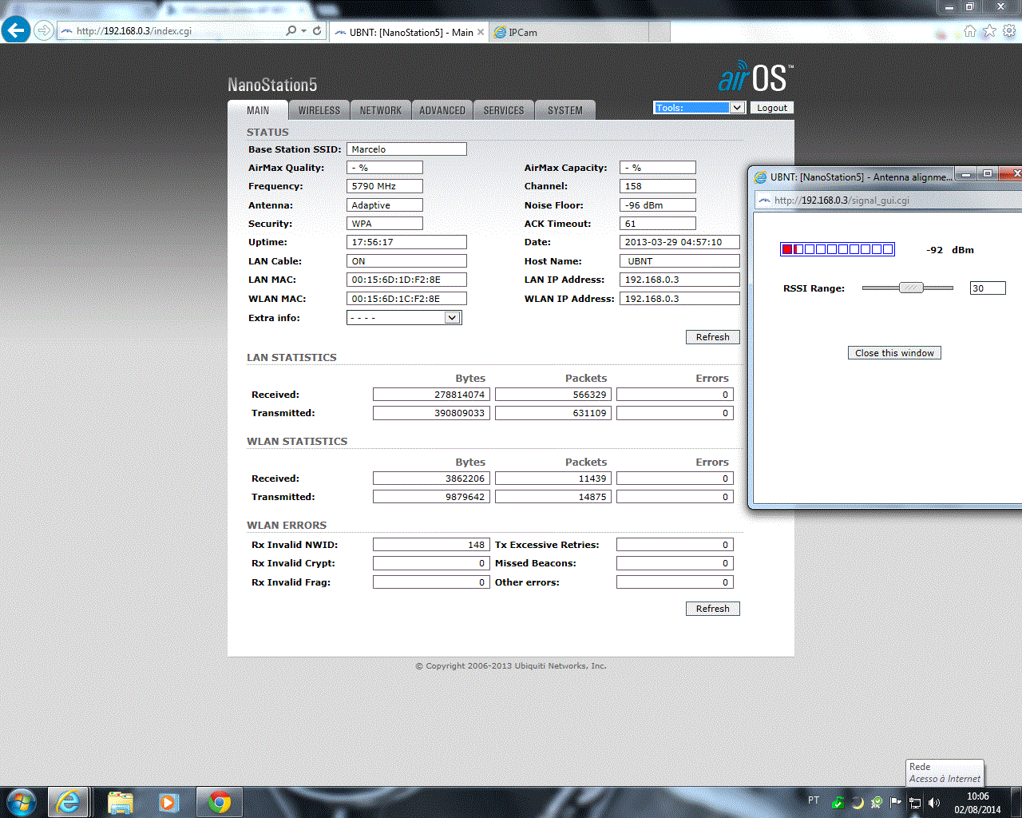This screenshot has width=1022, height=818.
Task: Open a new blank browser tab
Action: coord(659,33)
